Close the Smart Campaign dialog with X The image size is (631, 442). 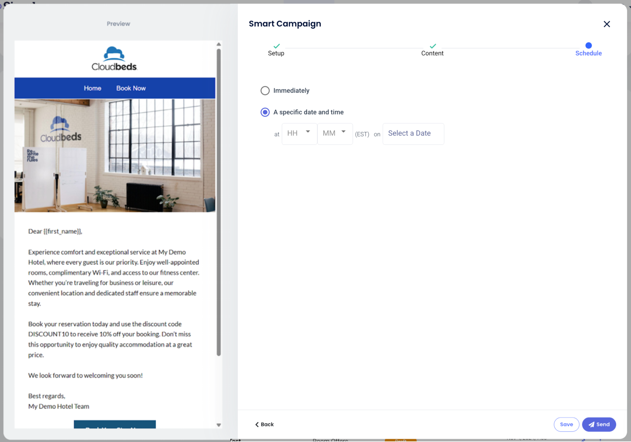pos(606,24)
